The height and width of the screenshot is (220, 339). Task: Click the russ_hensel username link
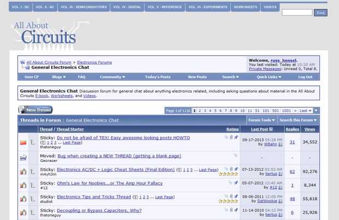pos(283,60)
